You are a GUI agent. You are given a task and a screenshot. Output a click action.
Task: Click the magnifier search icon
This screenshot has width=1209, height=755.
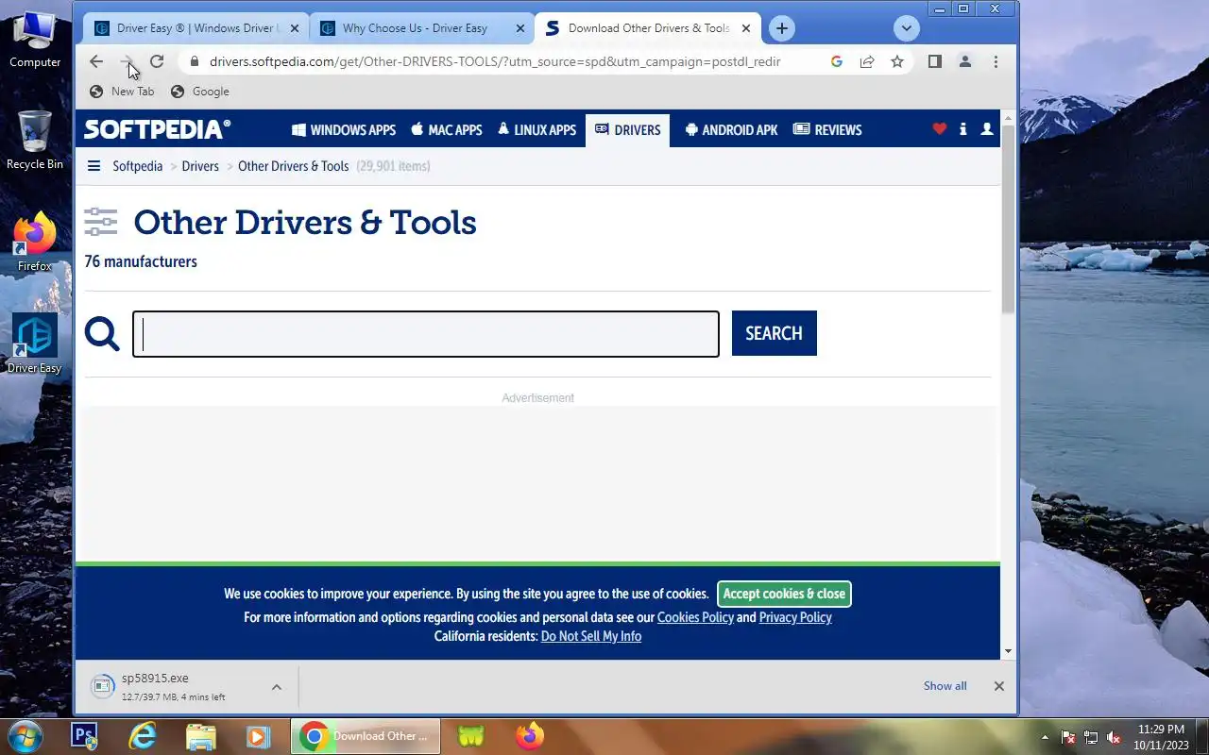(102, 334)
